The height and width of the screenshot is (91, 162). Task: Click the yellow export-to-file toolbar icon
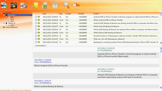click(35, 6)
